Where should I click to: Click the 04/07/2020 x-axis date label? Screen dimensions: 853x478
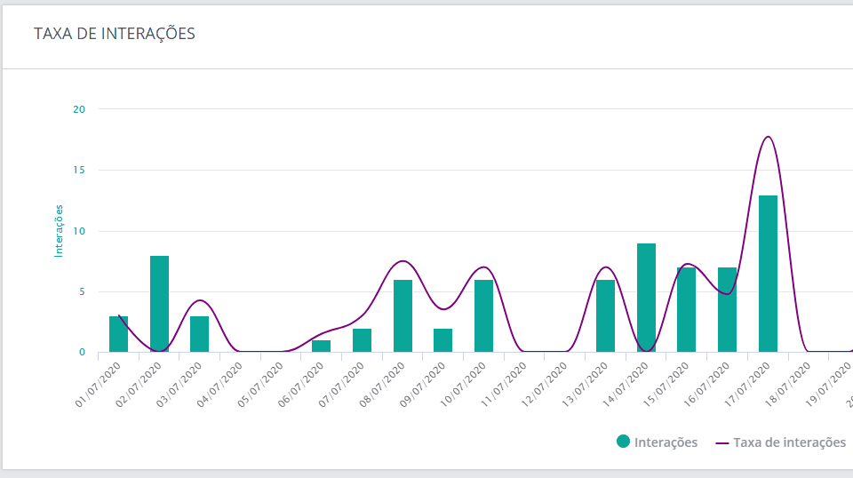point(219,383)
